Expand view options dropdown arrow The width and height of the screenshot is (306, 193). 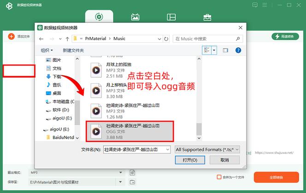[214, 51]
